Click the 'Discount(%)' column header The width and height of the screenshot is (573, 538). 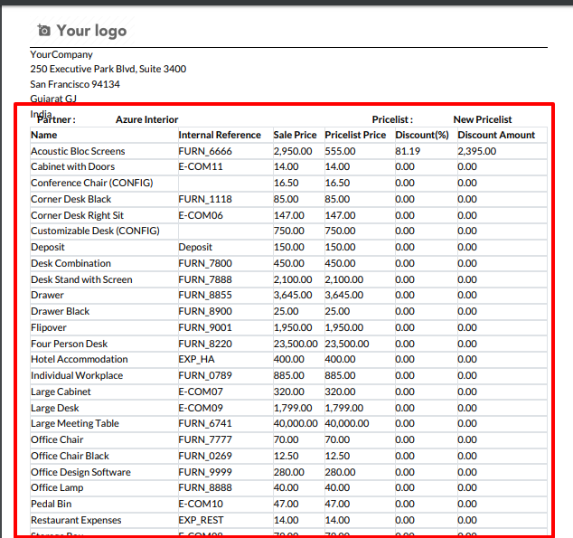pyautogui.click(x=422, y=135)
